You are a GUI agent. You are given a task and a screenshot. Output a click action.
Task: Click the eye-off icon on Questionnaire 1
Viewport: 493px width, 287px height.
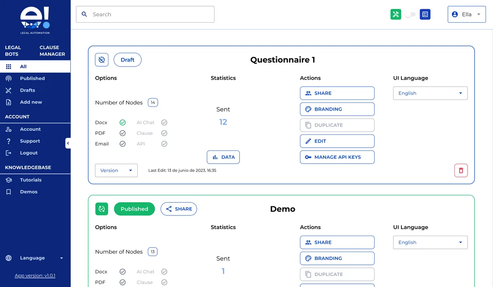(101, 60)
